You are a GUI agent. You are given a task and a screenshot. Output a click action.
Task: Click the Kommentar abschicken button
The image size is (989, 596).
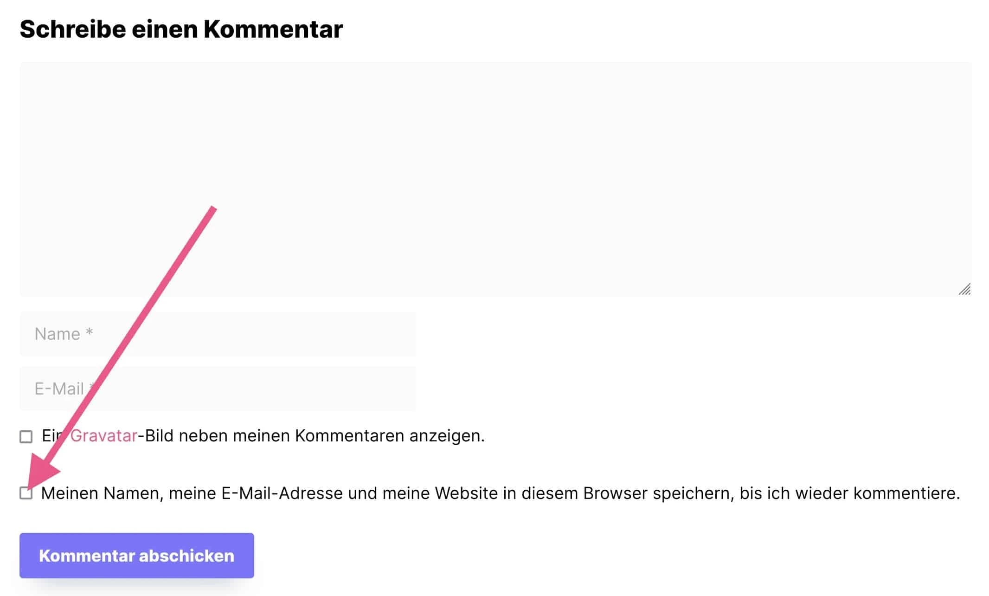pos(137,556)
